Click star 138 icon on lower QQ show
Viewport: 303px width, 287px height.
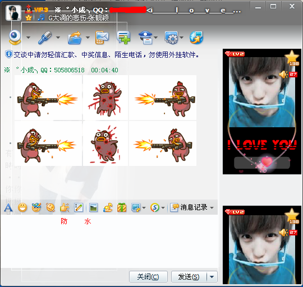click(292, 216)
